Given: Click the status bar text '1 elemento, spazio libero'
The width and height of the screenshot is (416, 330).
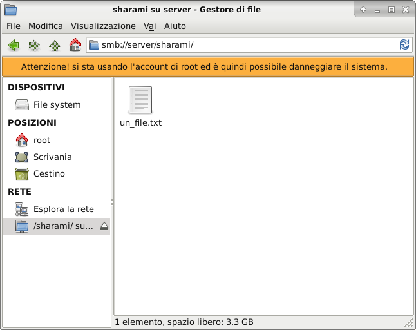Looking at the screenshot, I should click(184, 322).
